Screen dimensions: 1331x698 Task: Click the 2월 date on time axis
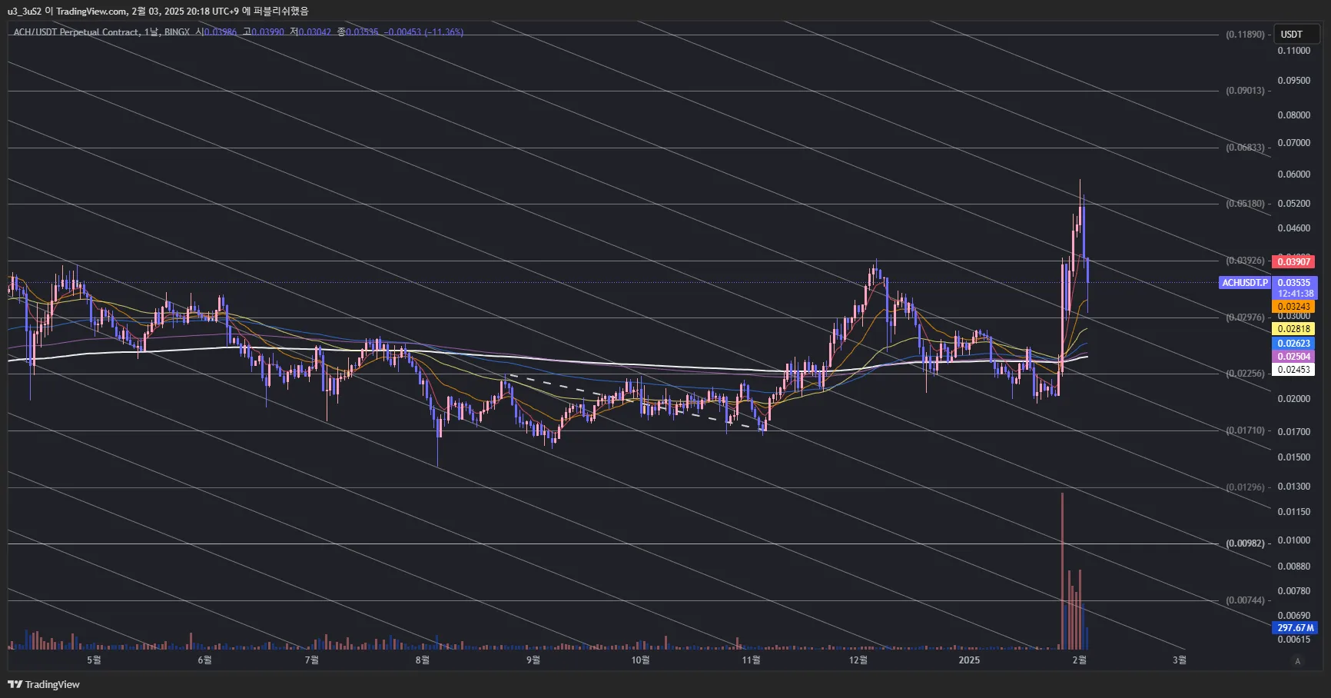(x=1079, y=660)
